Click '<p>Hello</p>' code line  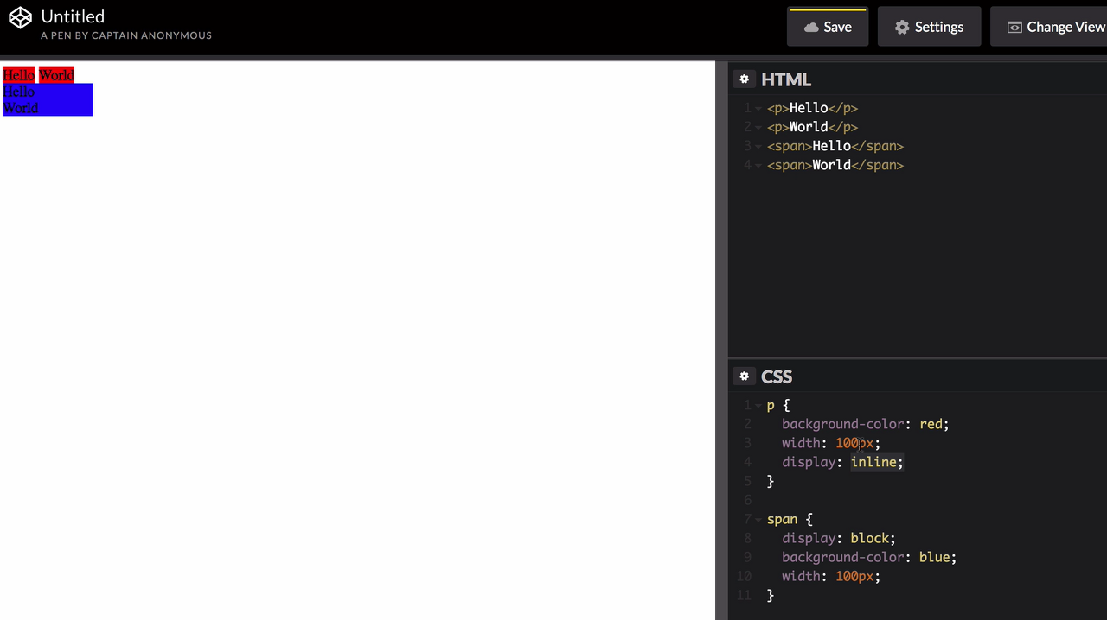click(812, 108)
